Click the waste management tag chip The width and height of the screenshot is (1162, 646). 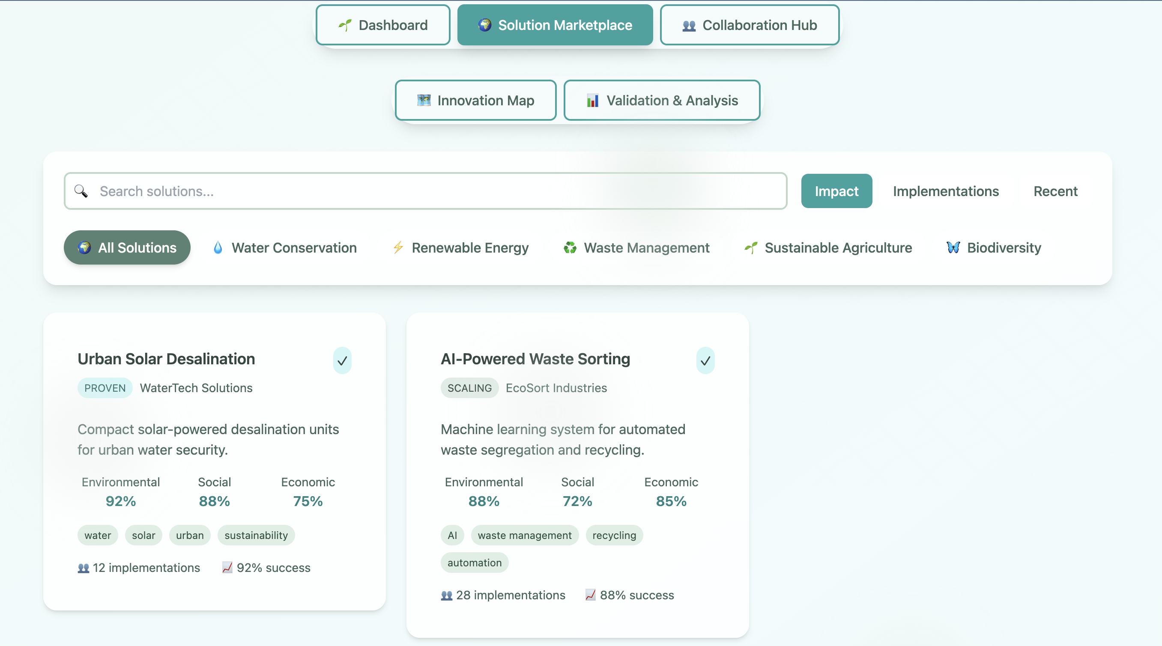coord(524,535)
